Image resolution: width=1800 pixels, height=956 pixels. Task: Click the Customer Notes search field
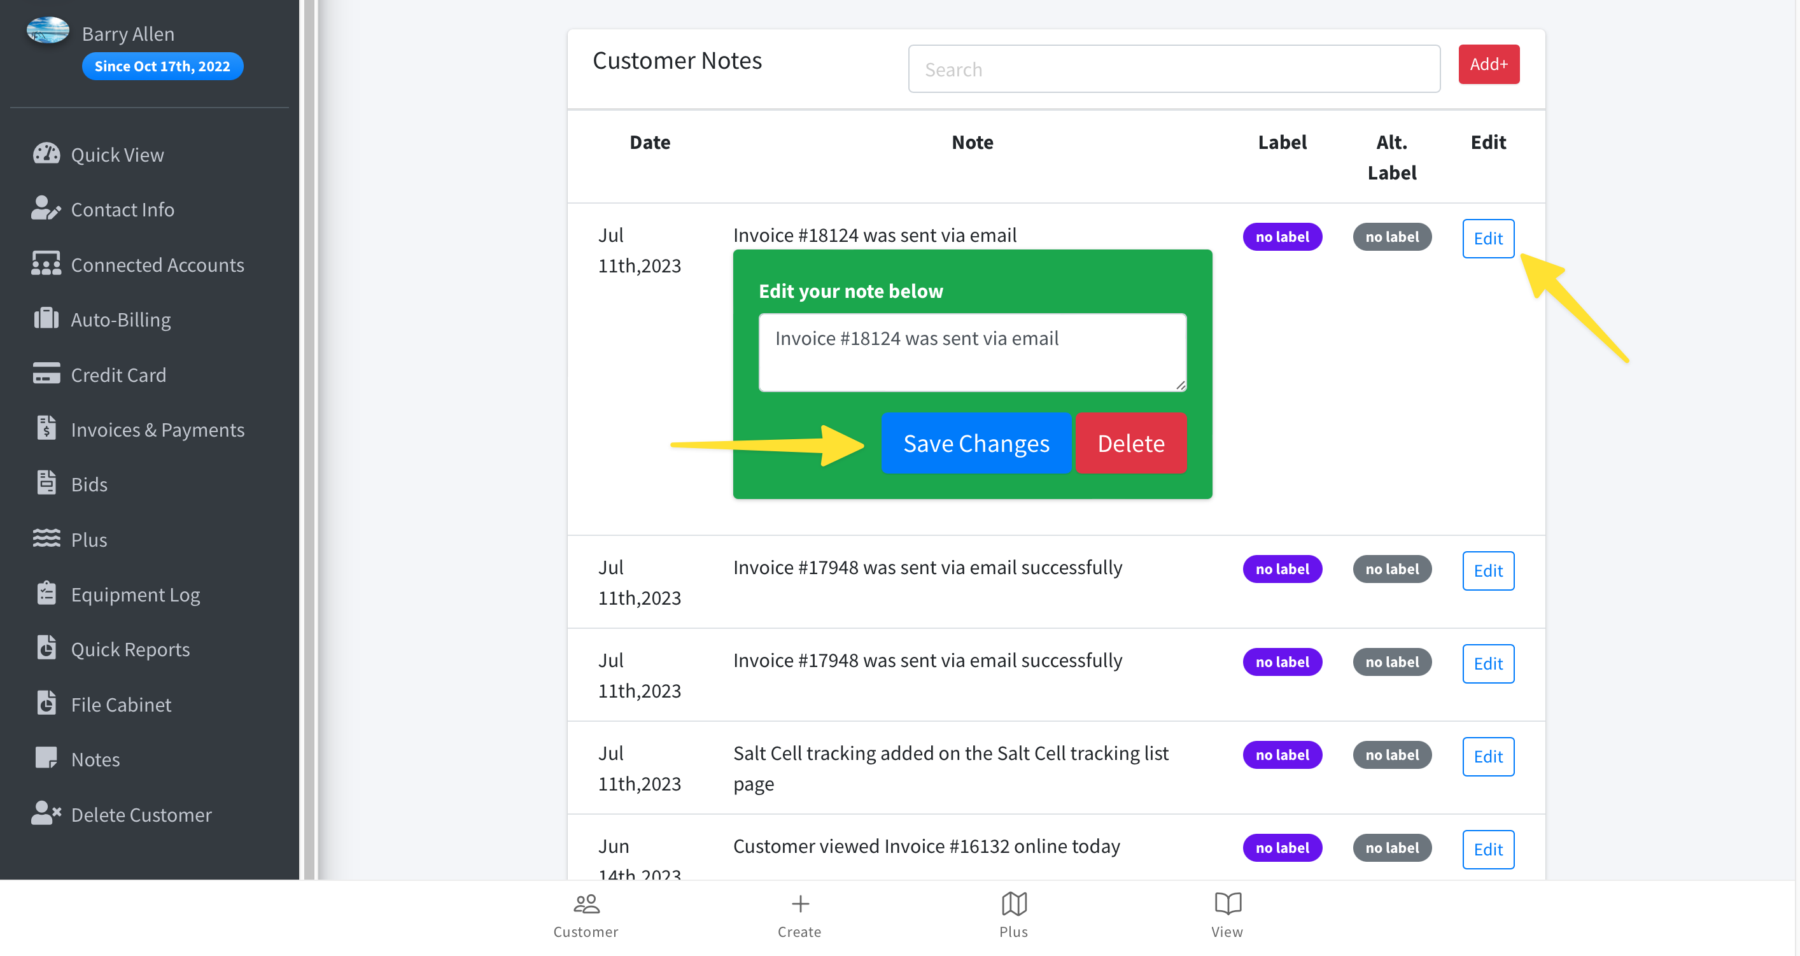coord(1174,69)
